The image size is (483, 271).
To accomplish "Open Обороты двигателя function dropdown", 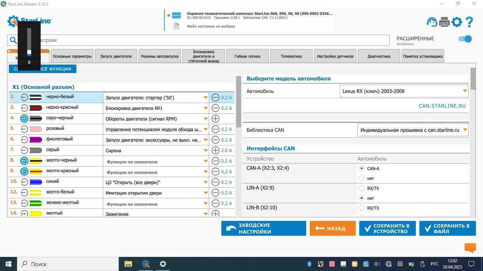I will pos(156,119).
